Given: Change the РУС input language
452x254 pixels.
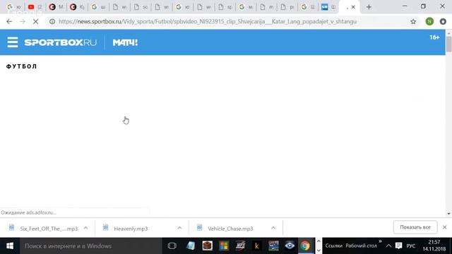Looking at the screenshot, I should coord(411,246).
